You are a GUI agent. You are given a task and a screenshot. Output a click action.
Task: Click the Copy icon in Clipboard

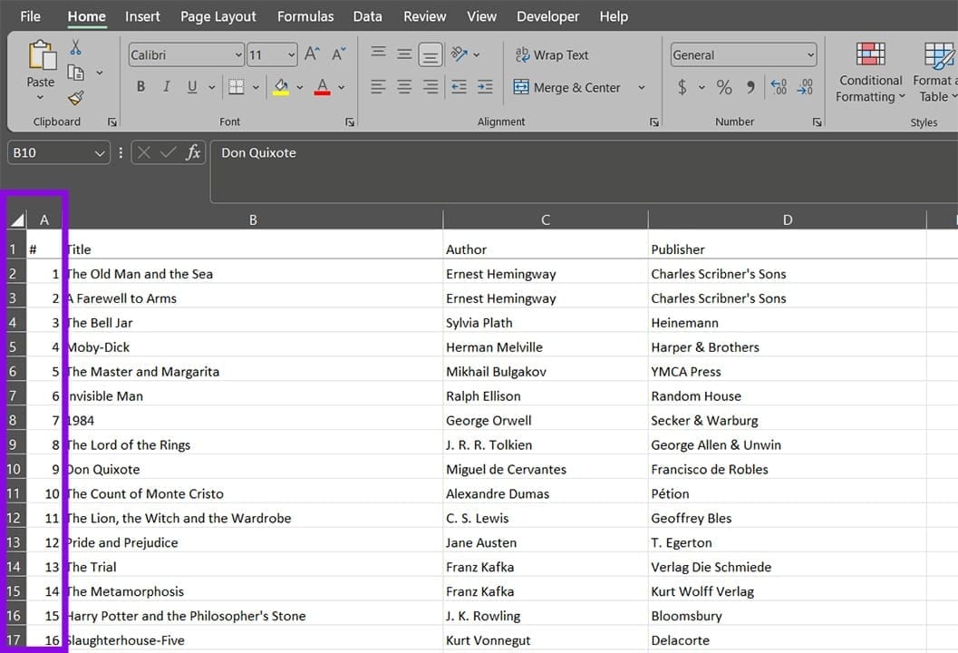point(76,73)
